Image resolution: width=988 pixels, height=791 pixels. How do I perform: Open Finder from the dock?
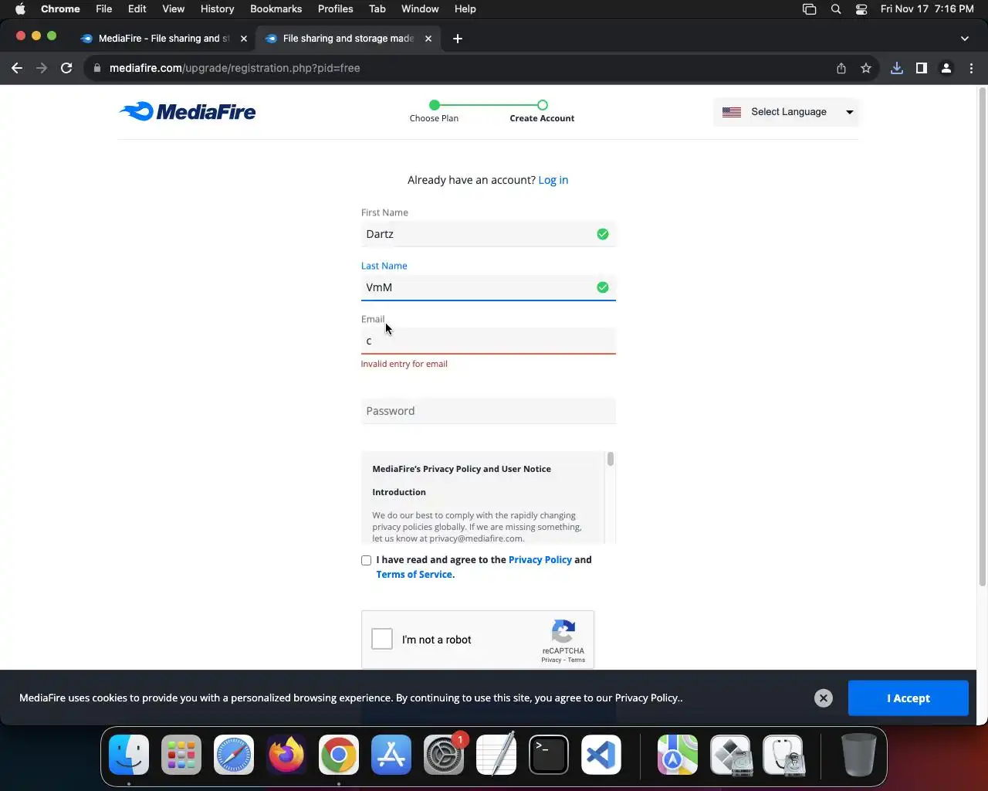tap(129, 755)
